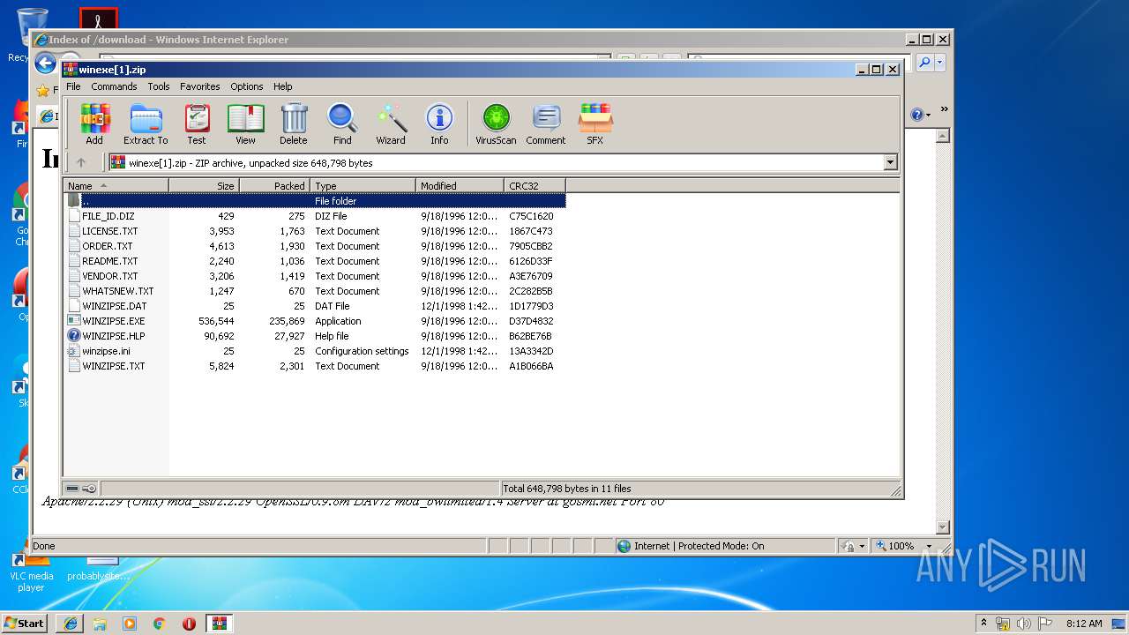Image resolution: width=1129 pixels, height=635 pixels.
Task: Go up one folder level arrow
Action: coord(81,162)
